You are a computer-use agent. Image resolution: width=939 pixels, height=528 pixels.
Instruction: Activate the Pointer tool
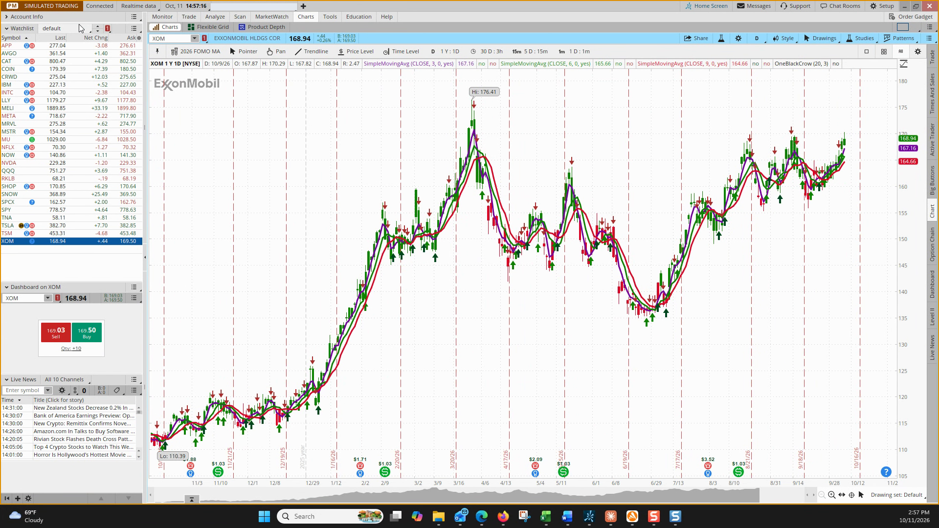pos(244,51)
